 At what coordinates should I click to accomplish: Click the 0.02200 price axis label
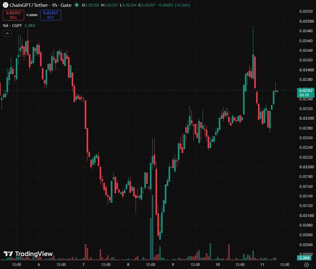(306, 167)
